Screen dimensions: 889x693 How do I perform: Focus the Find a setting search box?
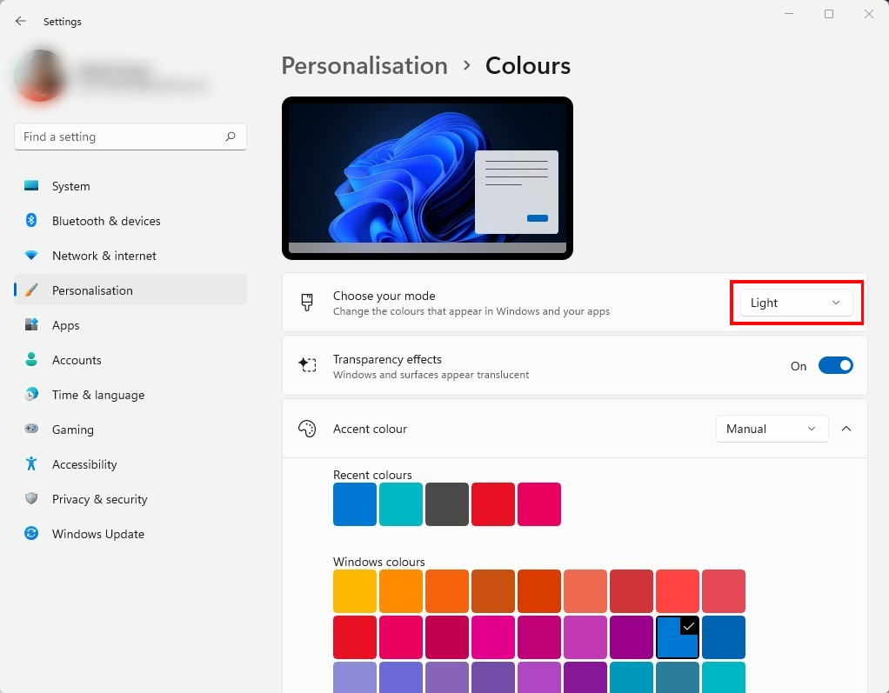130,137
